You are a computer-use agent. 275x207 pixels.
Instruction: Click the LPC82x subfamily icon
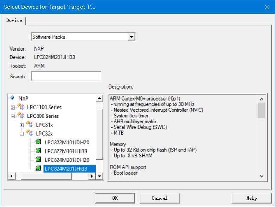click(30, 133)
